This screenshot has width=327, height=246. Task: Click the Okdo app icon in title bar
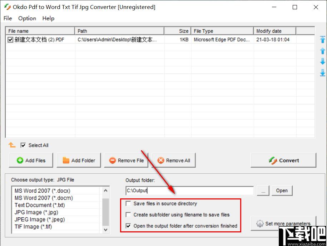click(x=8, y=7)
